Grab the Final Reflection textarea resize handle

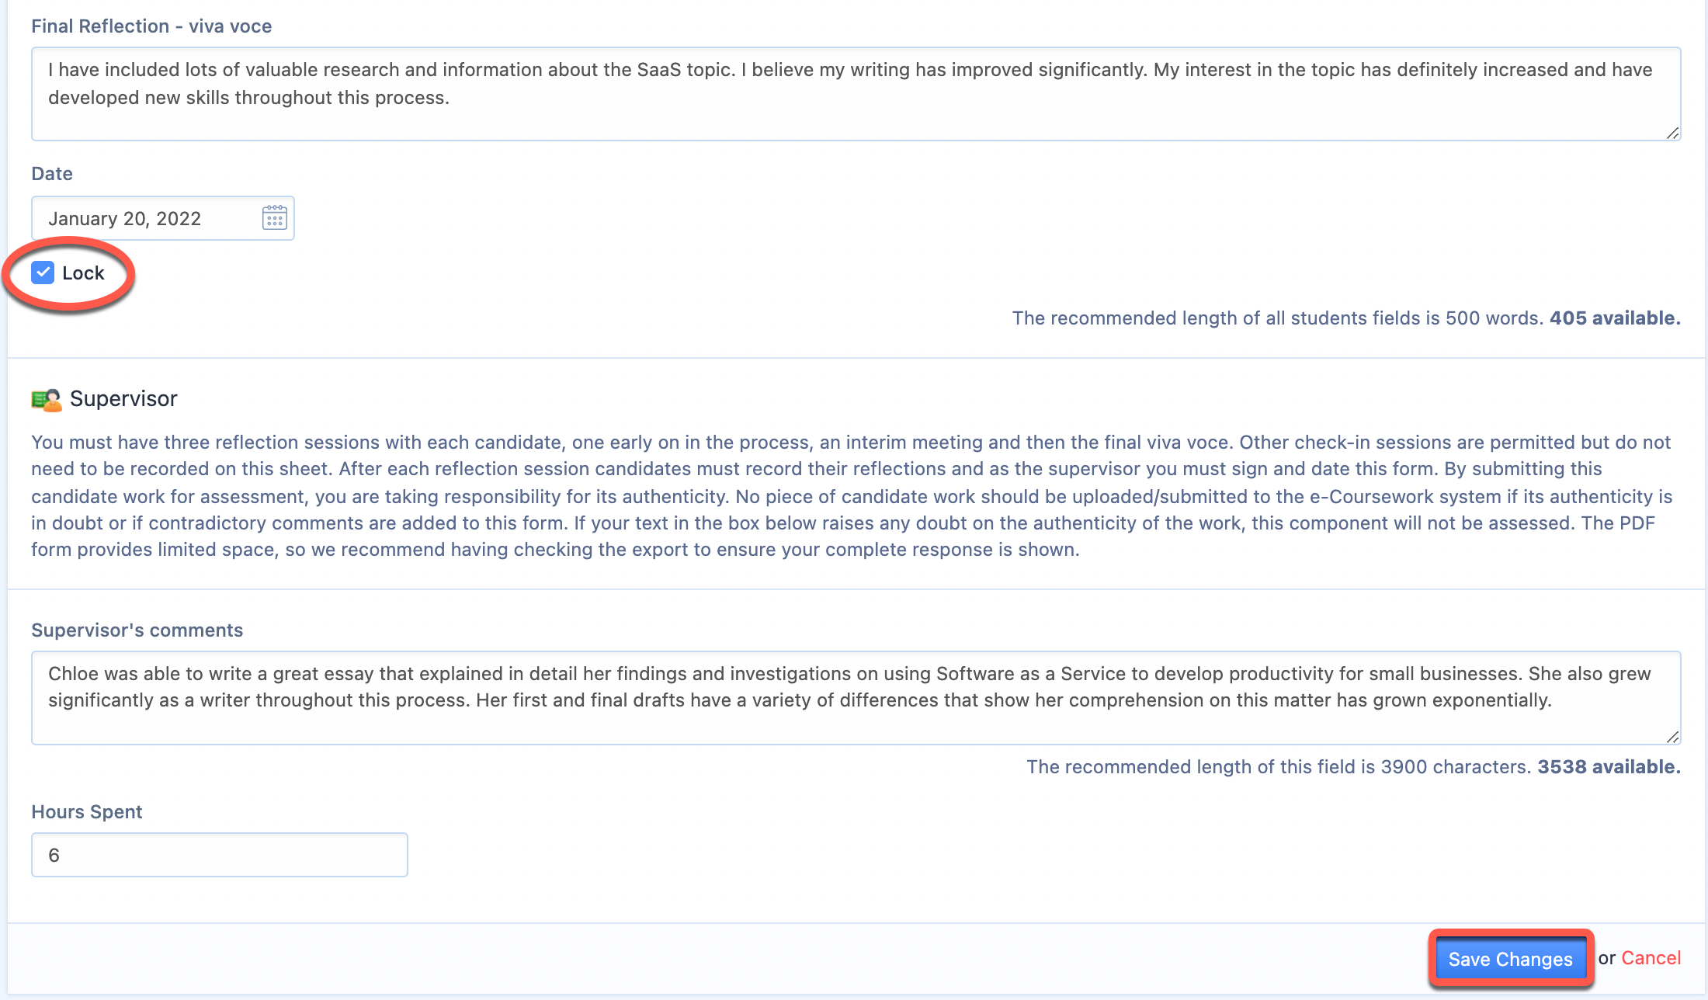1672,133
